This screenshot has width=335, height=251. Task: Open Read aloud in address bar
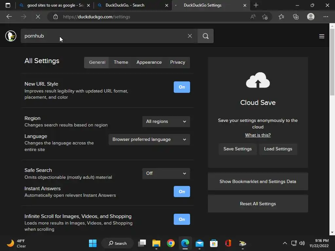click(x=253, y=17)
